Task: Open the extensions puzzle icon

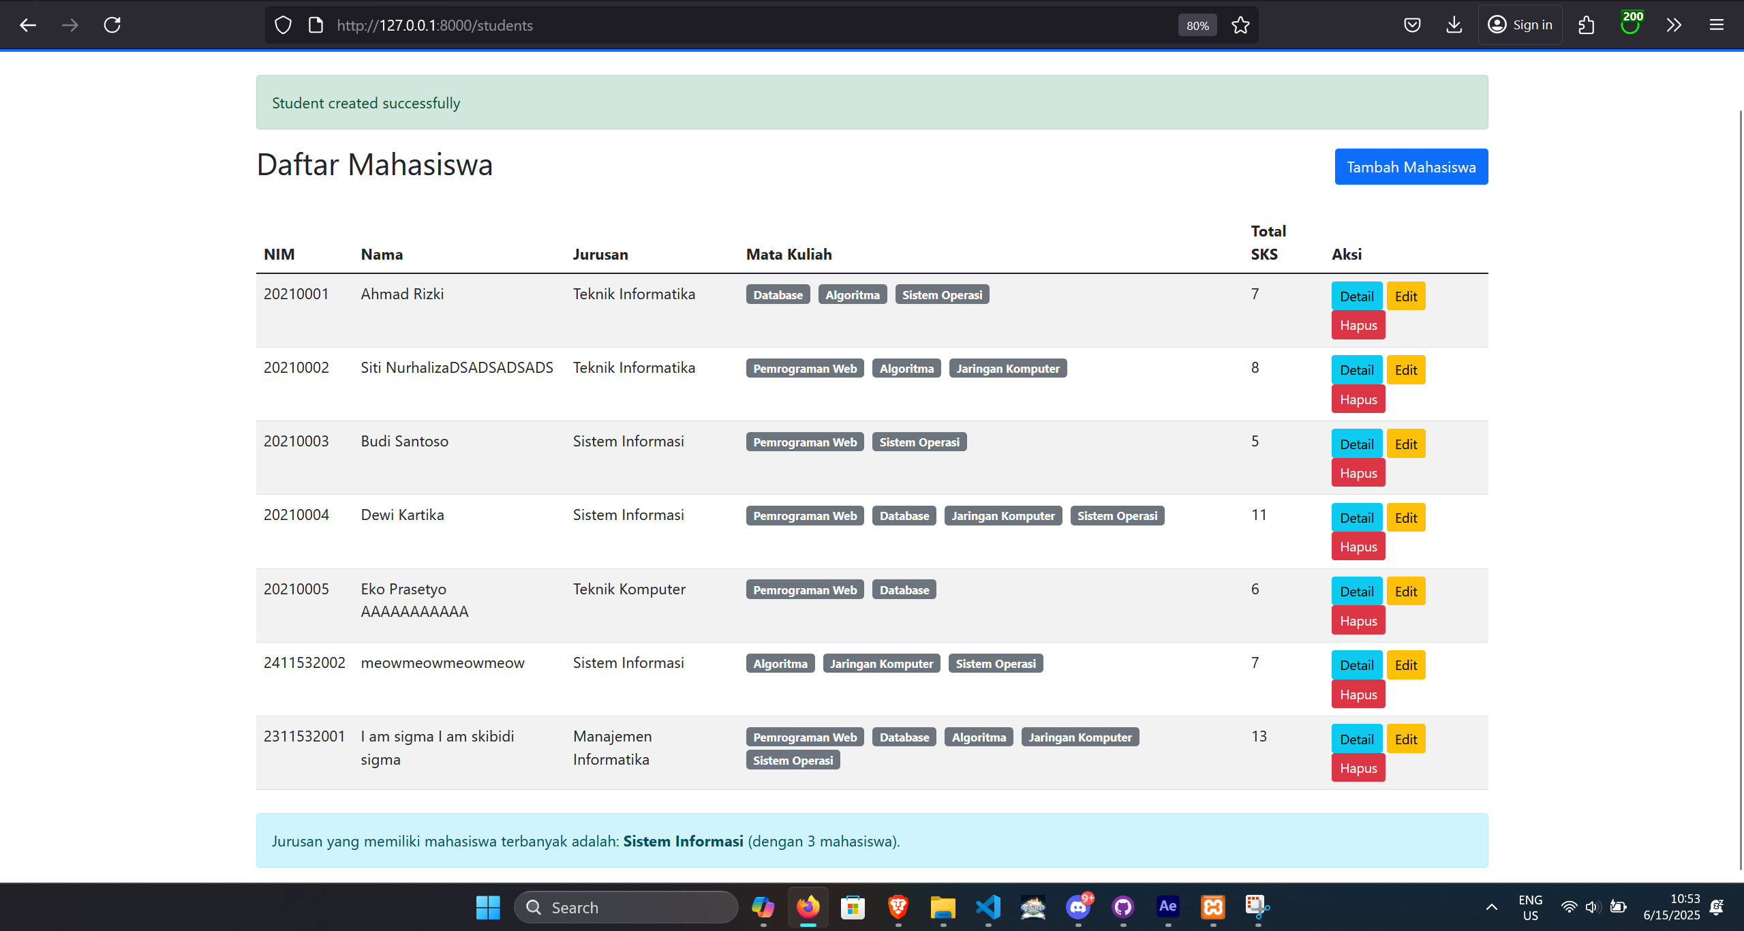Action: point(1586,25)
